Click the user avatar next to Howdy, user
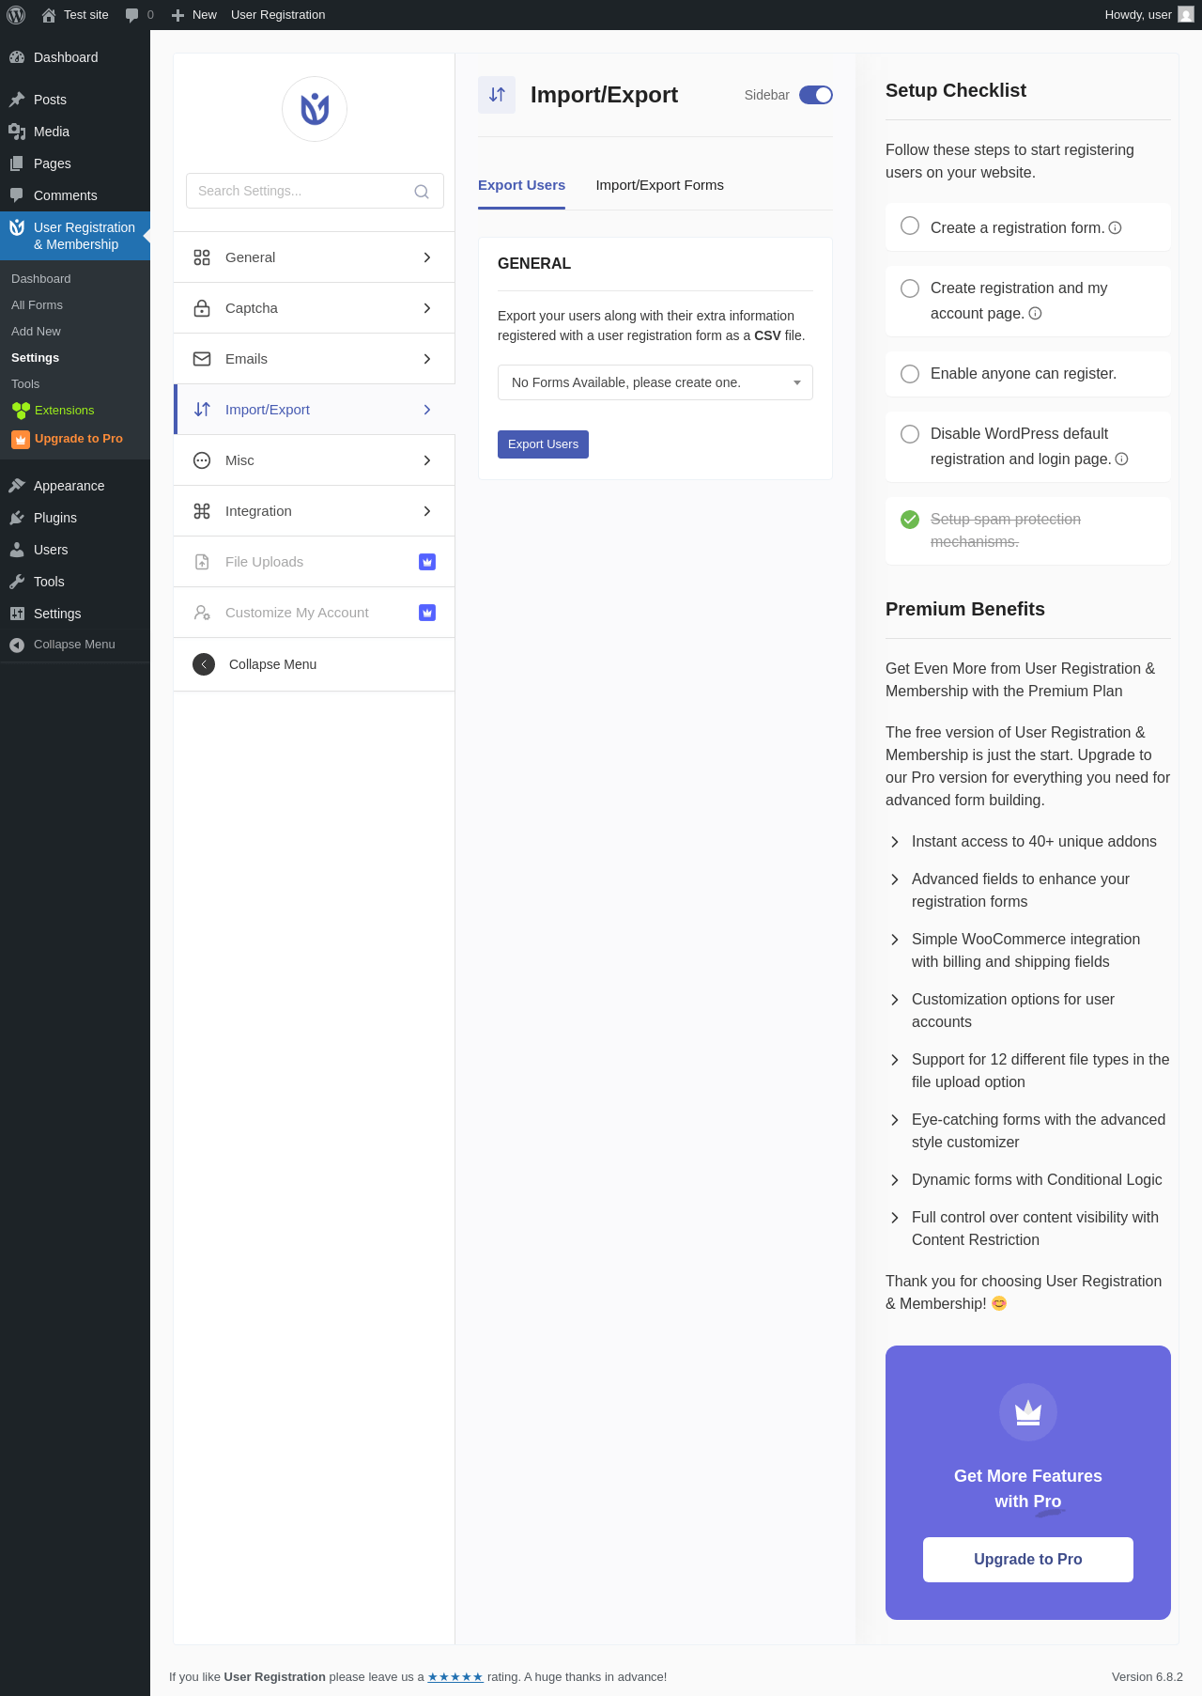This screenshot has height=1696, width=1202. (1186, 15)
